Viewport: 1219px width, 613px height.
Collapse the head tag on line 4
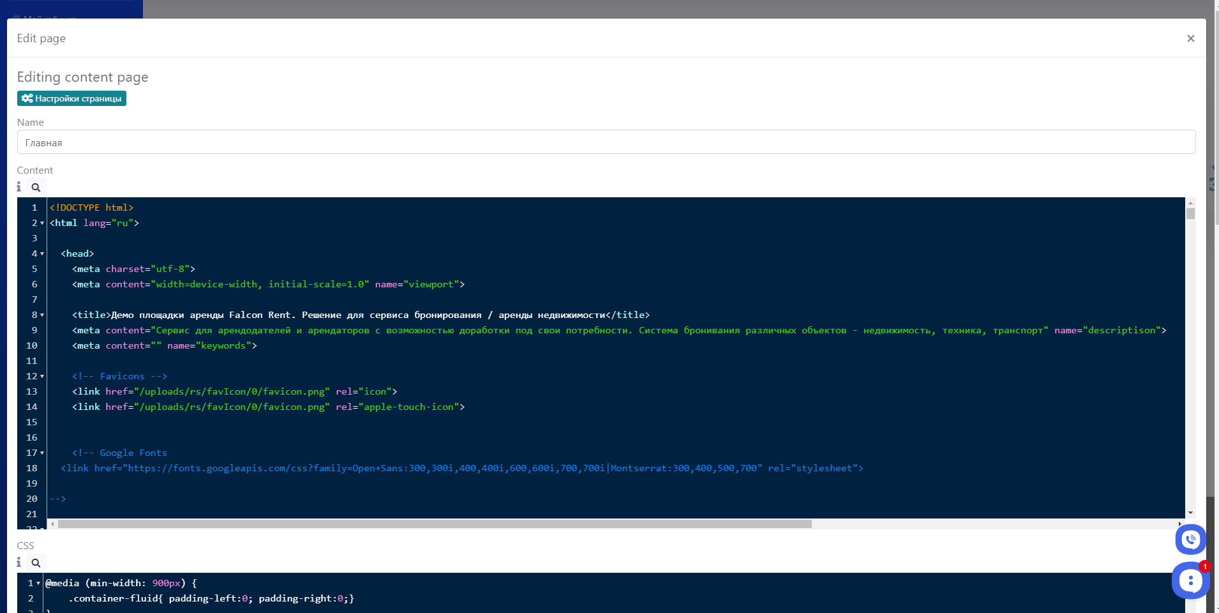(x=42, y=254)
